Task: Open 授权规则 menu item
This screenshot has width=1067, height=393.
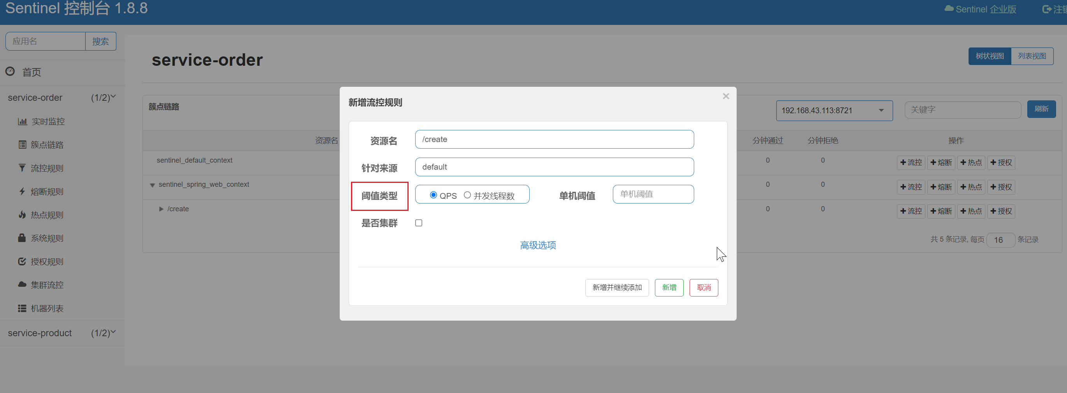Action: click(x=47, y=261)
